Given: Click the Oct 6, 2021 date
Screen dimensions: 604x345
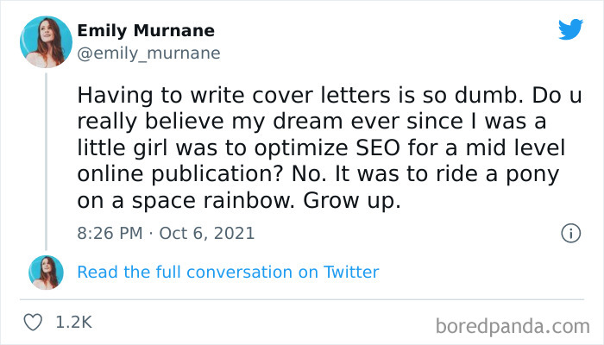Looking at the screenshot, I should [x=207, y=233].
